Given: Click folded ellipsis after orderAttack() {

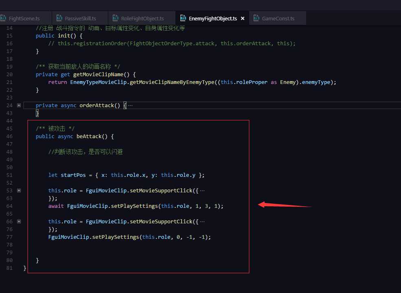Looking at the screenshot, I should tap(130, 106).
